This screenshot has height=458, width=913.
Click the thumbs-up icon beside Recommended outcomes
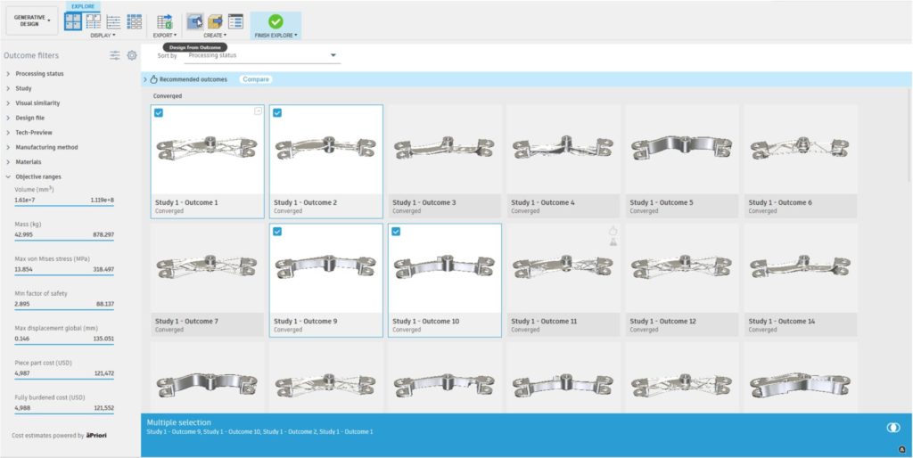coord(153,79)
